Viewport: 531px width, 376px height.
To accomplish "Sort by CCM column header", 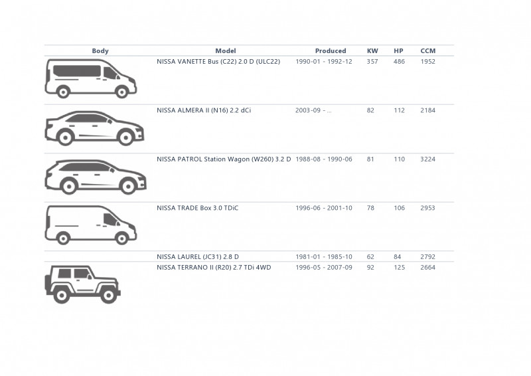I will click(x=428, y=51).
